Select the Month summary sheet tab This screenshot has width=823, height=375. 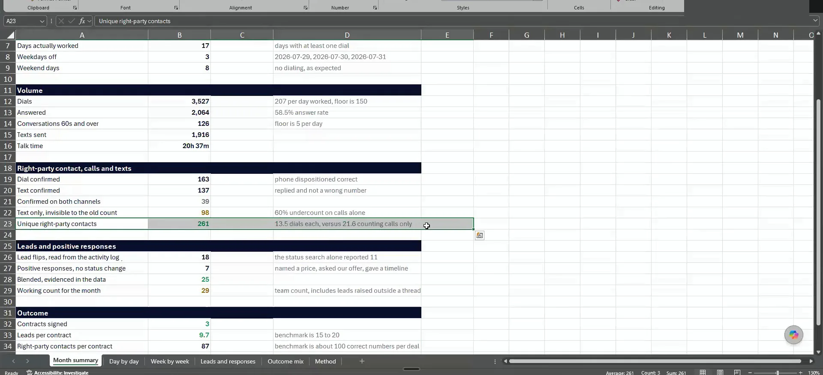pos(75,360)
